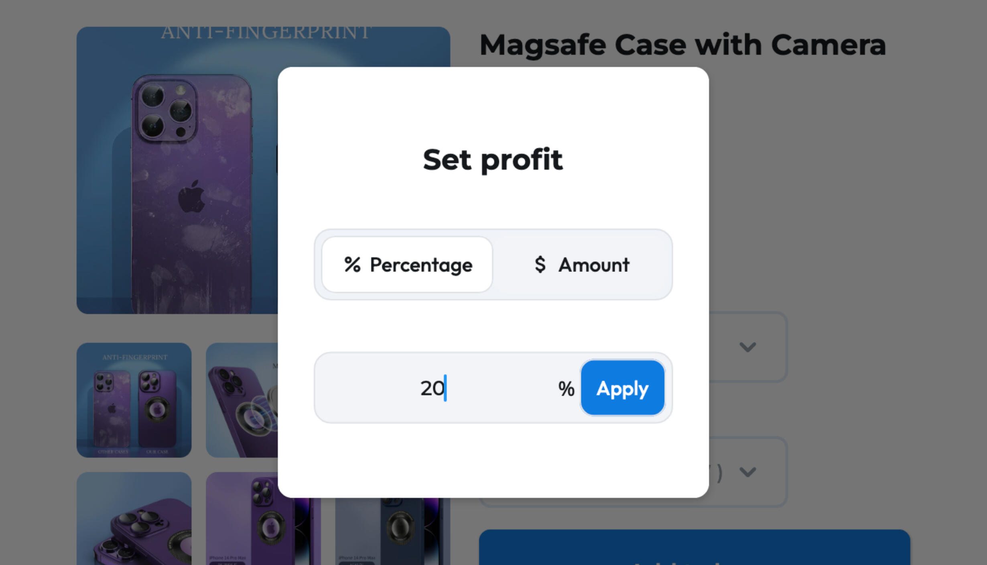Click the Apple logo on the large case image
Viewport: 987px width, 565px height.
(192, 196)
